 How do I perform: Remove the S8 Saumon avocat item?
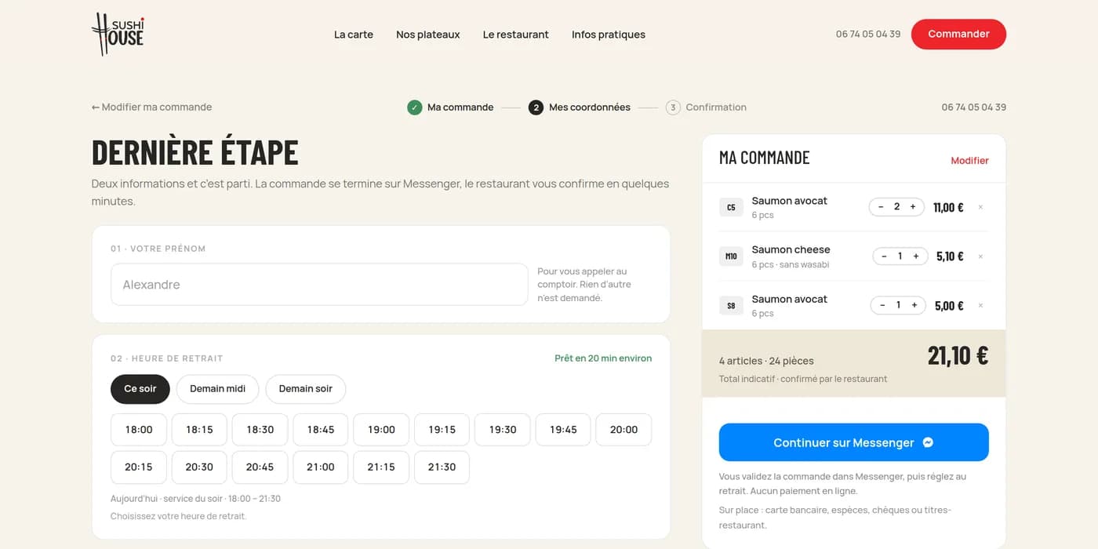click(980, 305)
